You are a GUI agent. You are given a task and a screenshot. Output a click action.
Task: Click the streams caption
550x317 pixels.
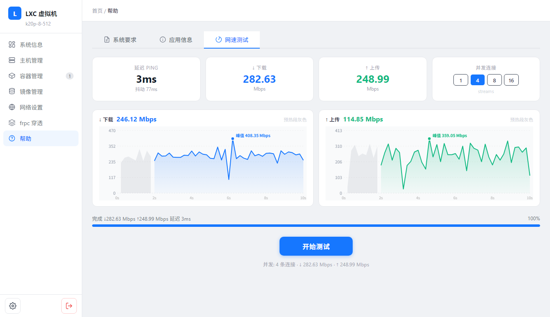486,91
